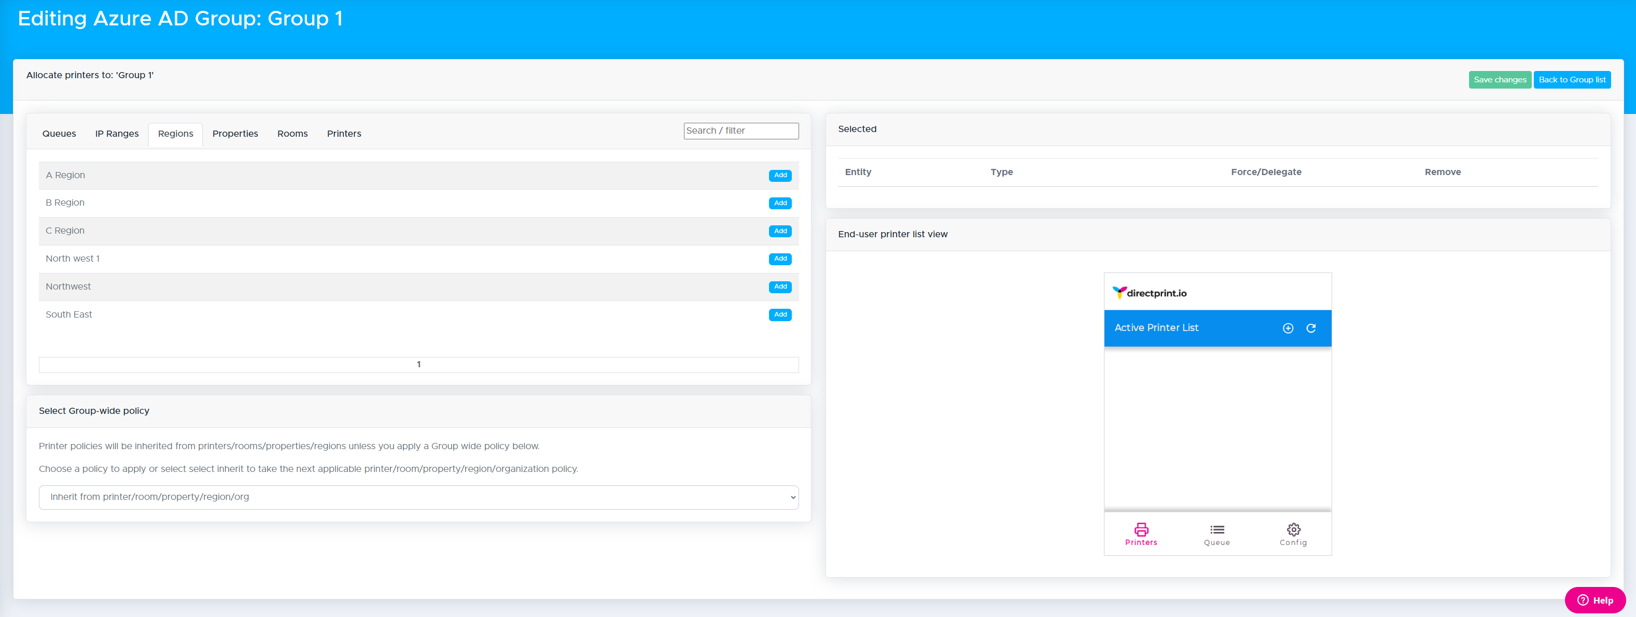Screen dimensions: 1636x617
Task: Add A Region to the group
Action: [x=780, y=175]
